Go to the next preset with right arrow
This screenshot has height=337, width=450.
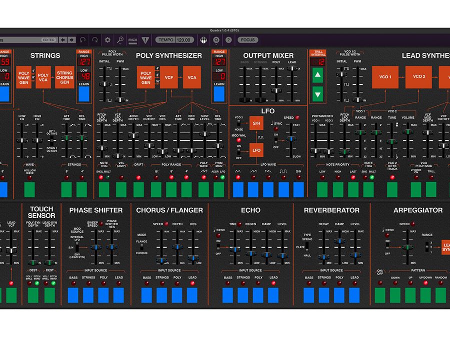pyautogui.click(x=71, y=40)
